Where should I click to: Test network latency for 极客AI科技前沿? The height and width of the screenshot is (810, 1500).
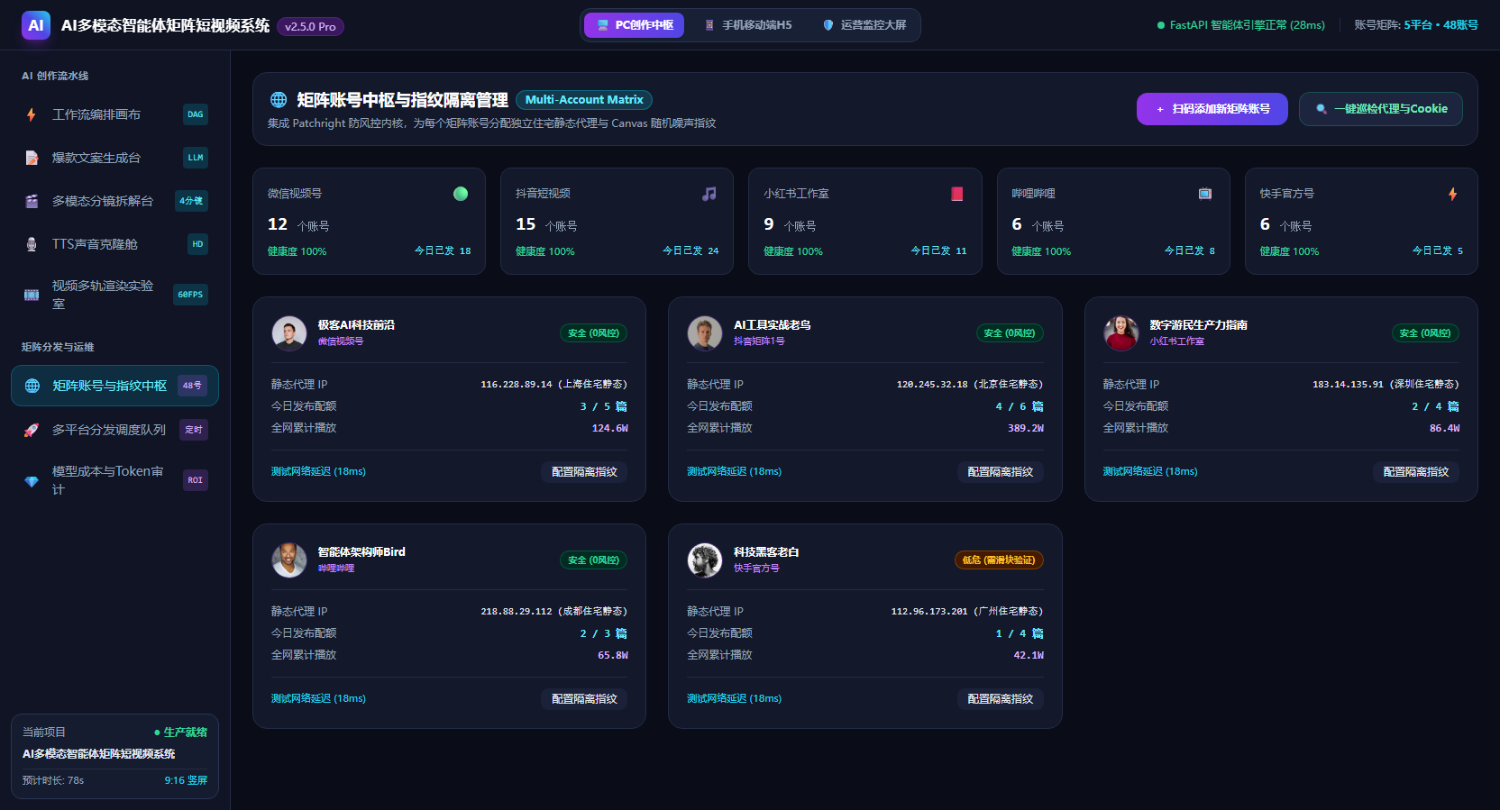pos(318,471)
